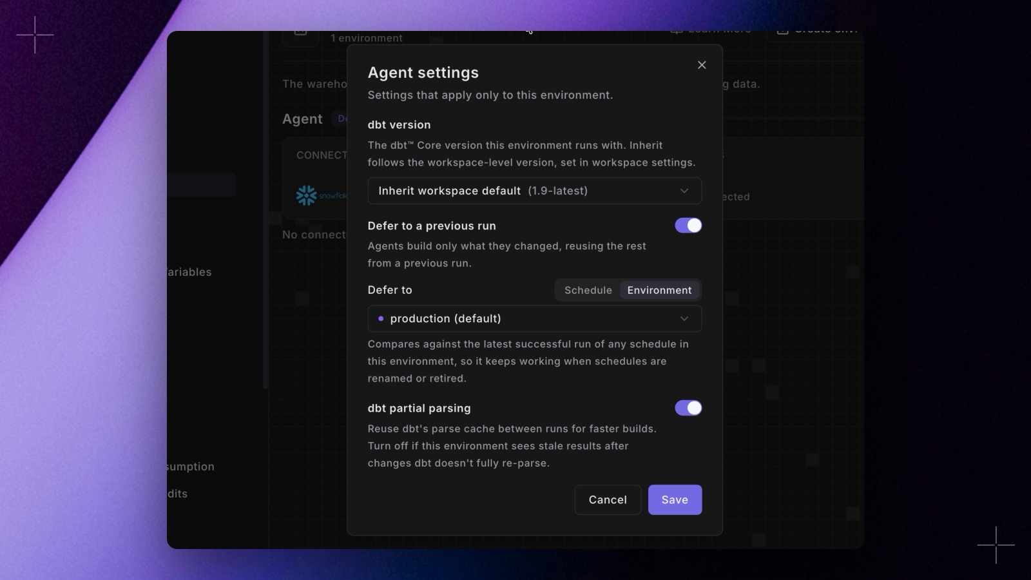
Task: Open the dbt version dropdown
Action: tap(534, 191)
